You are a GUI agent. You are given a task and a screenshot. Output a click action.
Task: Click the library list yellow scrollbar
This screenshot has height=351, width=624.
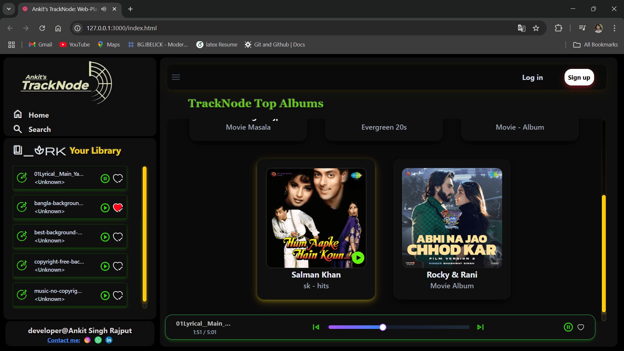pos(145,234)
